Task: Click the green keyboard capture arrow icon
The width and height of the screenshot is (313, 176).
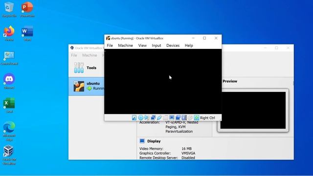Action: (197, 118)
